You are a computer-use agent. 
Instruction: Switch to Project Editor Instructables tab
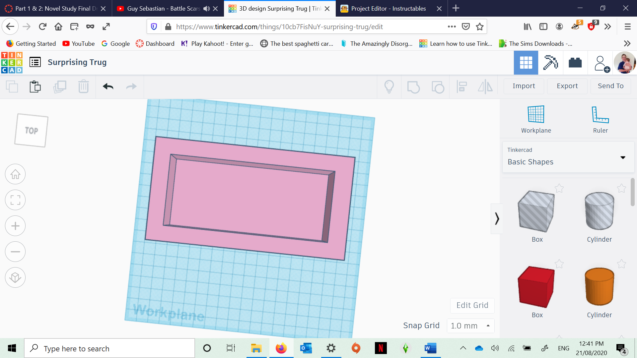tap(388, 8)
